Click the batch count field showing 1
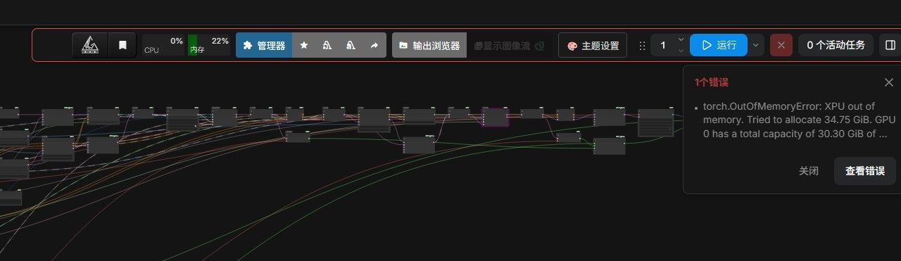 coord(662,45)
